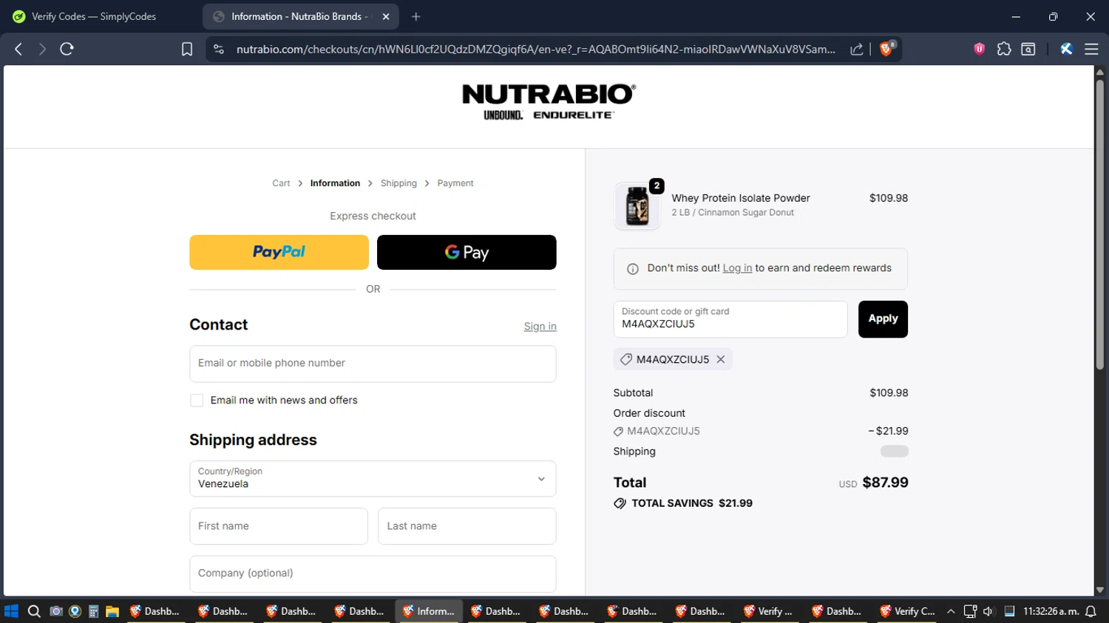Click the blue K extension icon

click(1066, 49)
